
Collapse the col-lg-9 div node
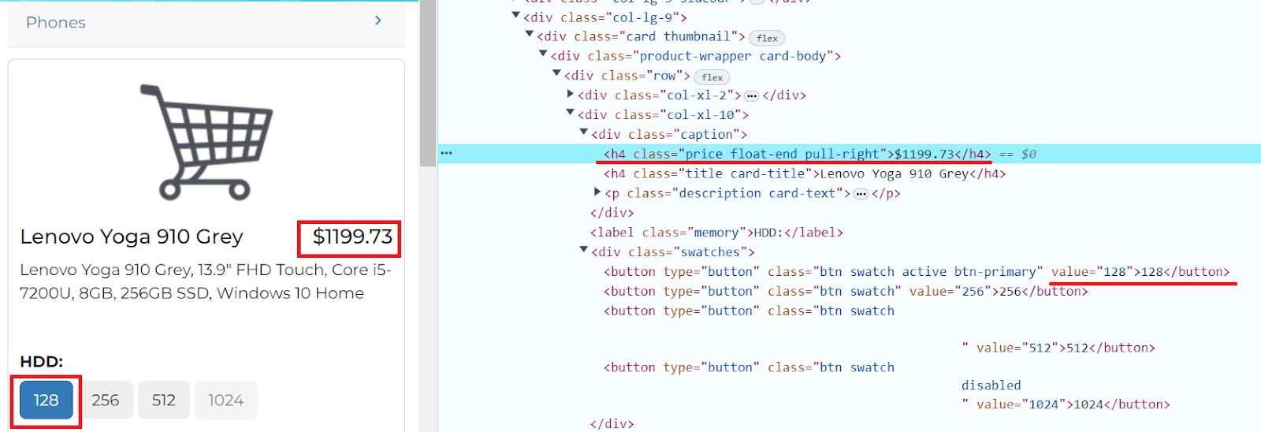[515, 15]
